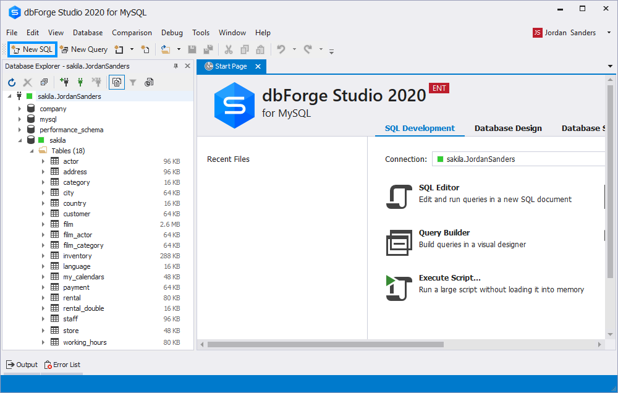Click the Filter funnel icon in explorer
618x393 pixels.
(133, 82)
